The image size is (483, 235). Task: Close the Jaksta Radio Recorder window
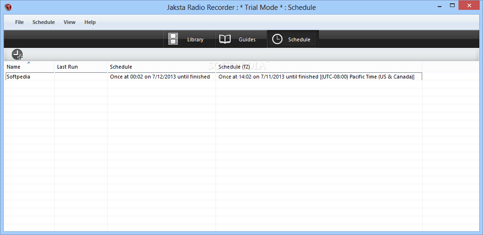point(469,6)
